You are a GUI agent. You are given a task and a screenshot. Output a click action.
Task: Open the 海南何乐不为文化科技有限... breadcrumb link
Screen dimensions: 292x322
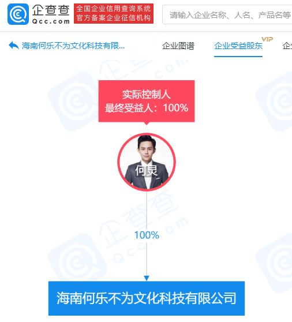(x=73, y=46)
